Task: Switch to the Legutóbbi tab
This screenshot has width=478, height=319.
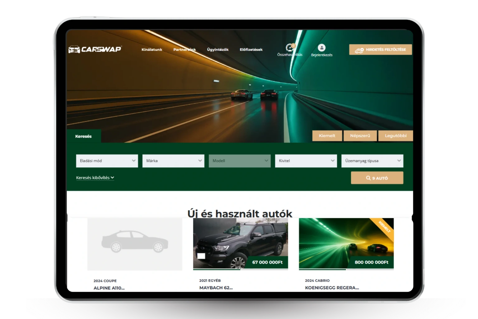Action: coord(396,136)
